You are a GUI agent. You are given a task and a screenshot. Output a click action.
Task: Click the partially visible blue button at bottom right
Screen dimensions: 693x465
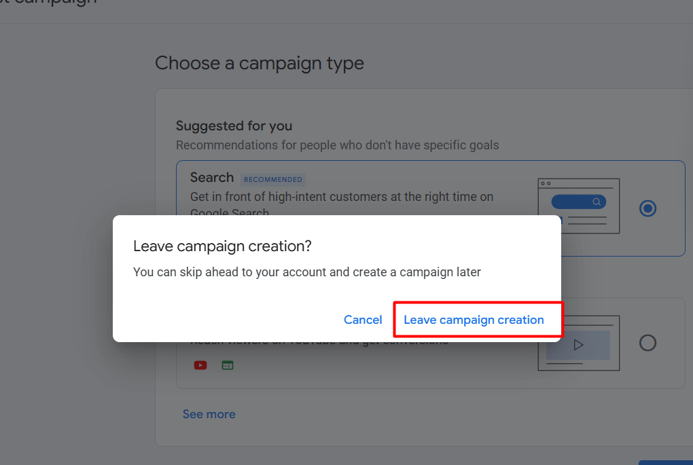(666, 462)
